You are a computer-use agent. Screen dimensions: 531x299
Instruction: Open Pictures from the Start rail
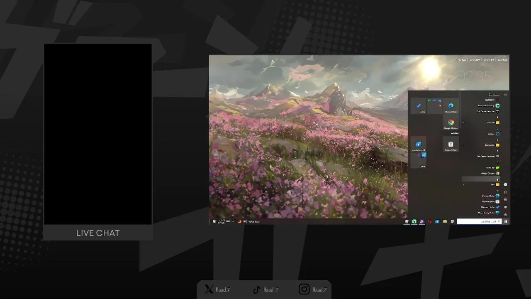pos(505,200)
